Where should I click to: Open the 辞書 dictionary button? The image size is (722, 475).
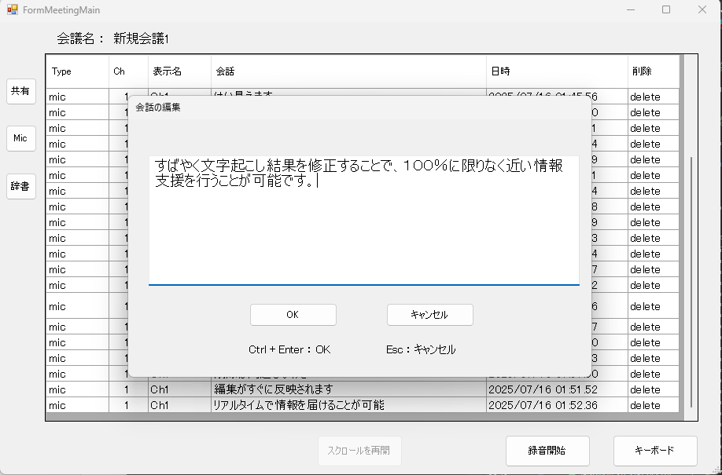(21, 186)
